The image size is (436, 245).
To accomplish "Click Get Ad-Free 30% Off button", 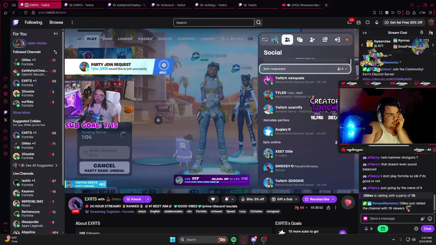I will [x=404, y=22].
